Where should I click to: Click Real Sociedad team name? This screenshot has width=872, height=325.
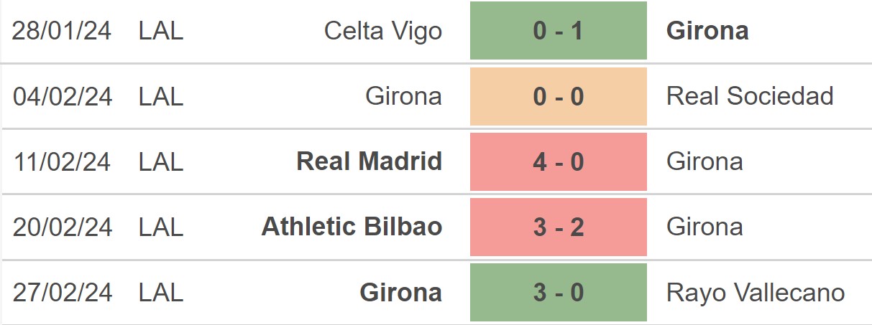click(x=750, y=96)
